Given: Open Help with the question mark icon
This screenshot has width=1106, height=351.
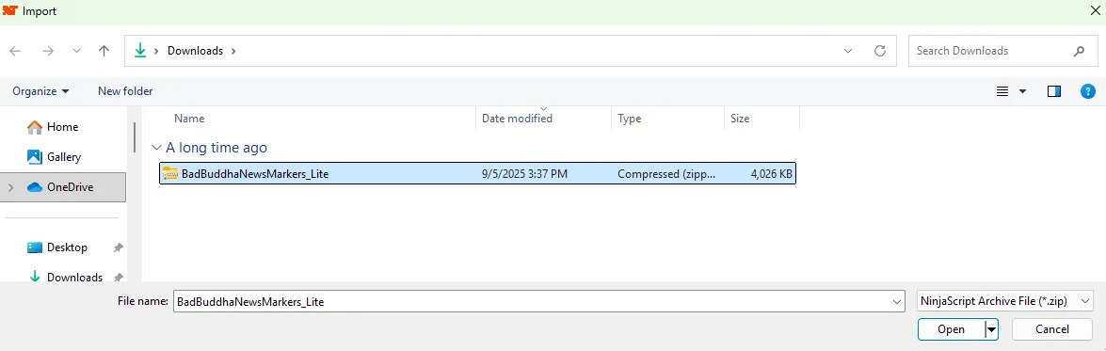Looking at the screenshot, I should coord(1088,91).
